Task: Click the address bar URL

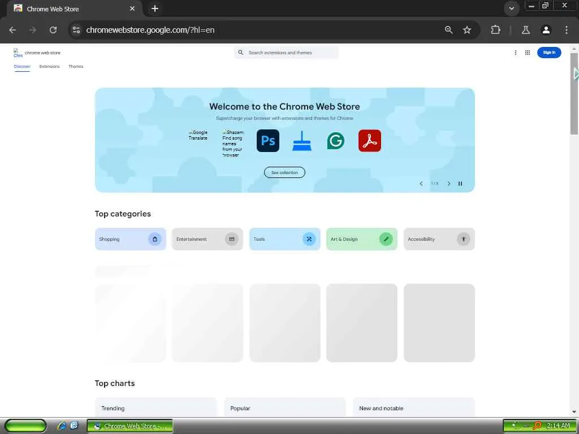Action: click(150, 30)
